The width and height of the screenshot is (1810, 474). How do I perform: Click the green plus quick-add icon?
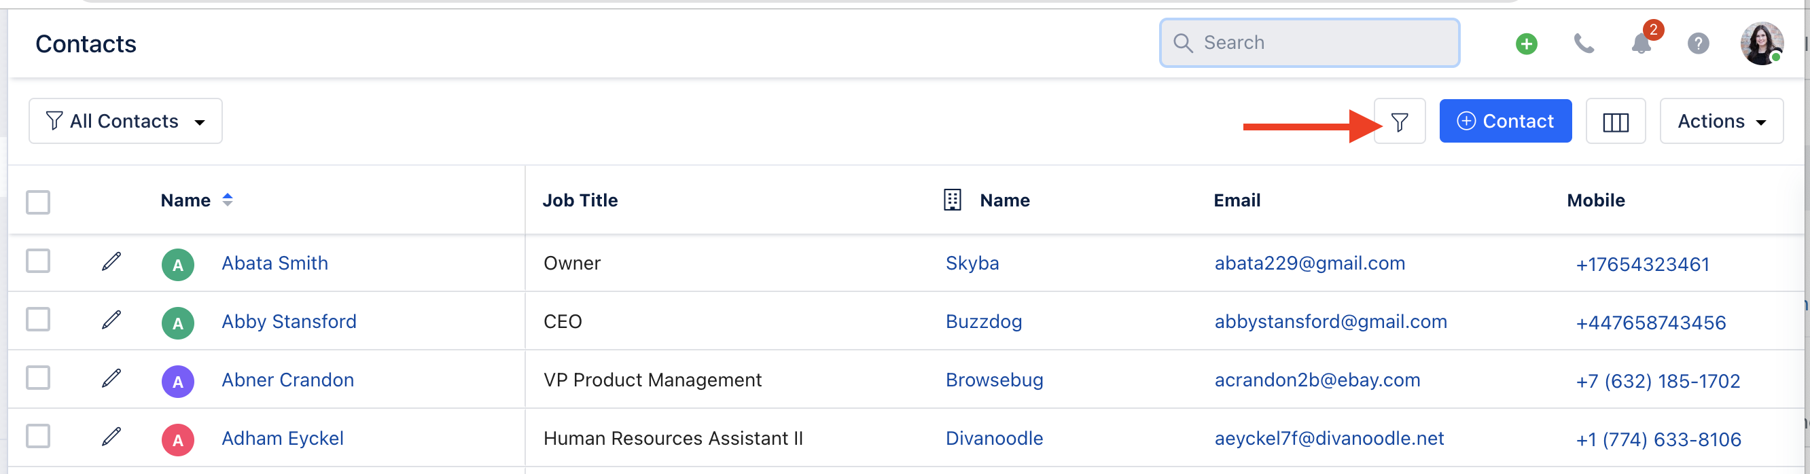point(1526,43)
